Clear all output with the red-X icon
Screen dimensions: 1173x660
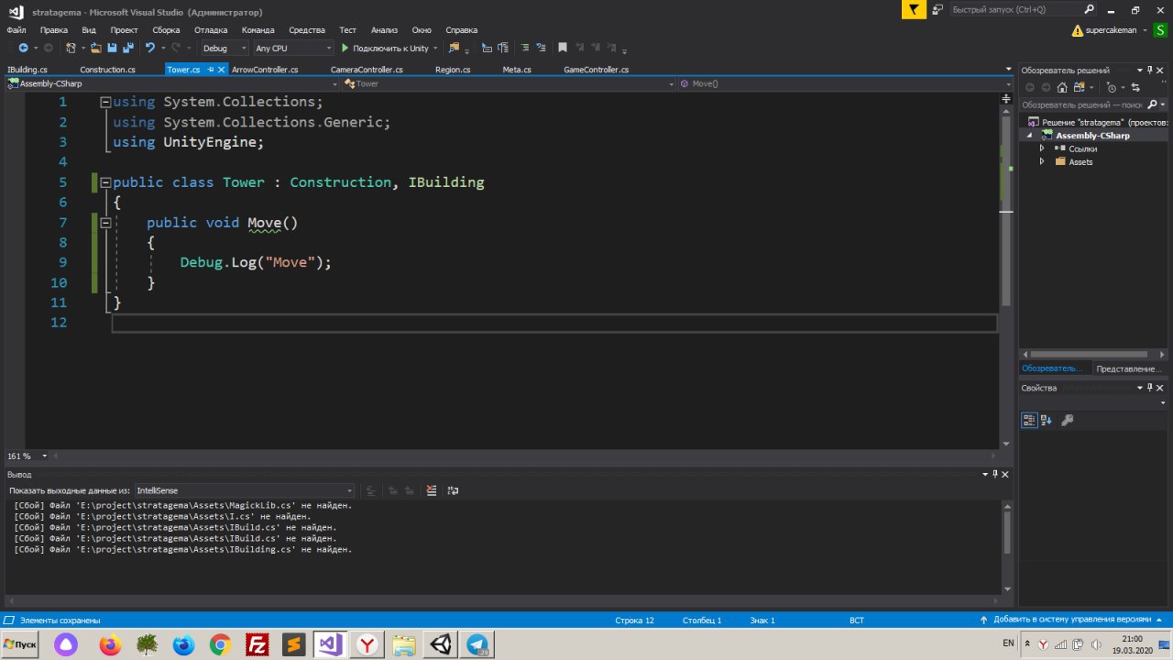[x=432, y=490]
